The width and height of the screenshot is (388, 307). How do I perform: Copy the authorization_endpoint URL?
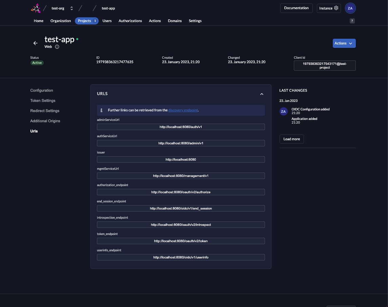pyautogui.click(x=181, y=192)
